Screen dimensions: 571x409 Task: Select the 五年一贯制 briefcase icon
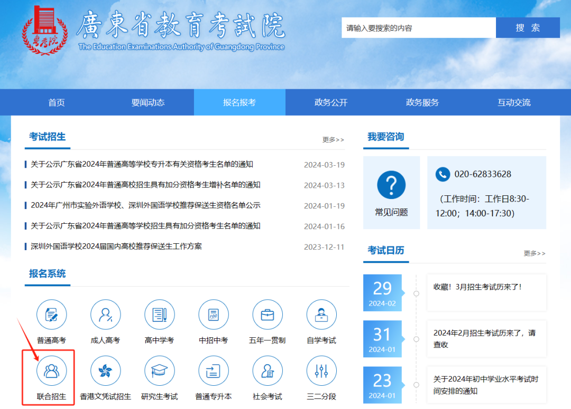coord(267,315)
